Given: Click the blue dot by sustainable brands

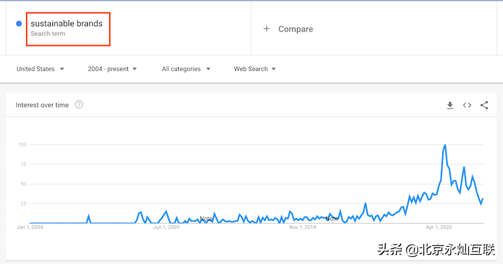Looking at the screenshot, I should tap(19, 24).
